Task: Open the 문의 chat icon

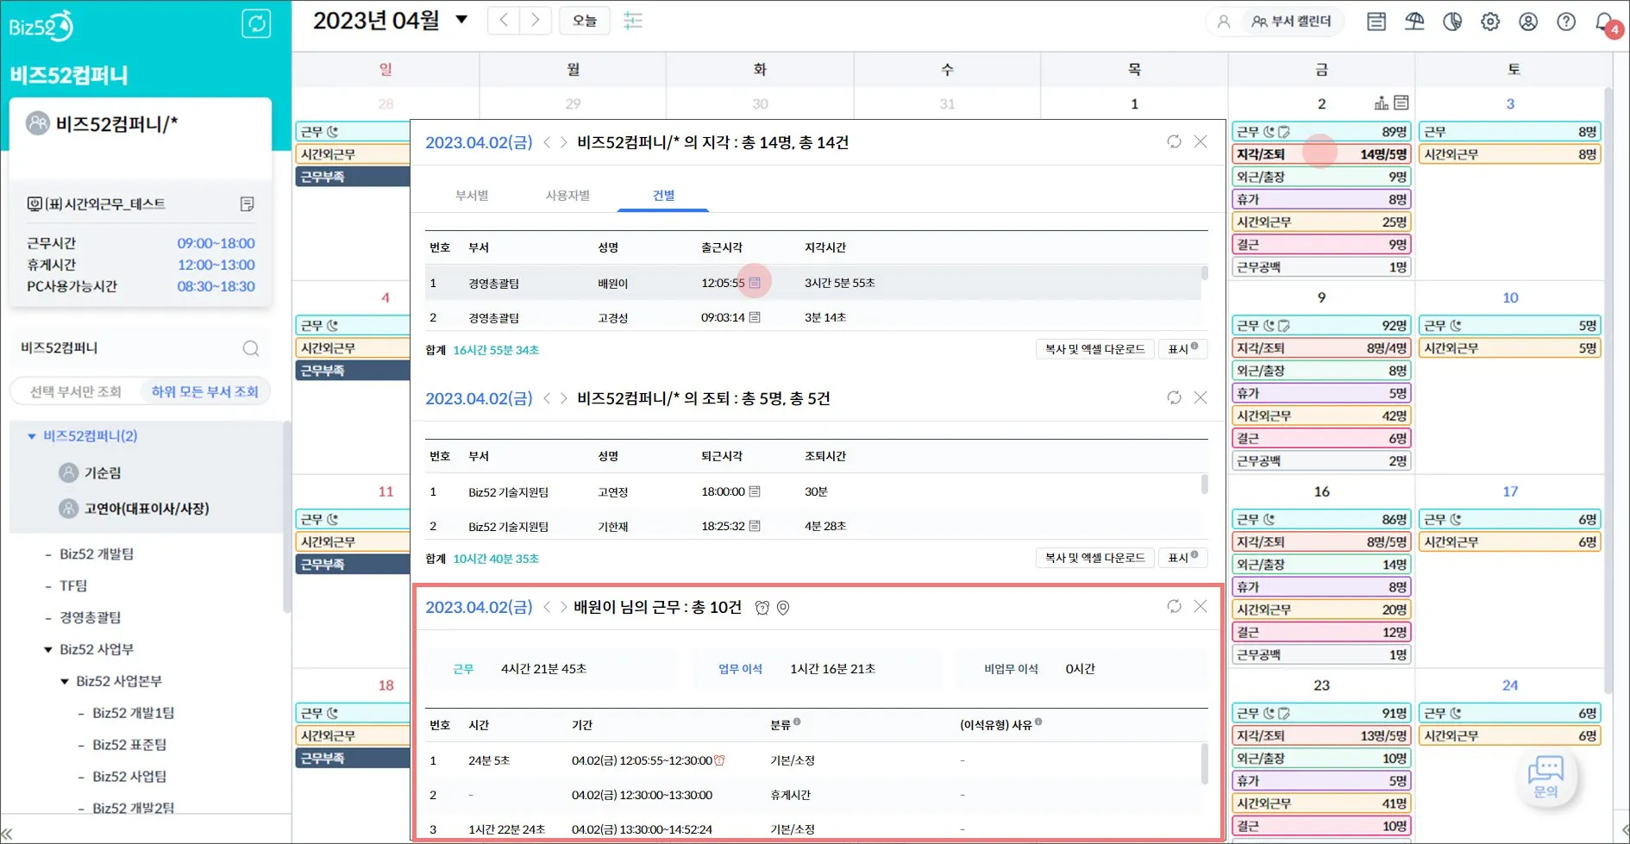Action: tap(1545, 777)
